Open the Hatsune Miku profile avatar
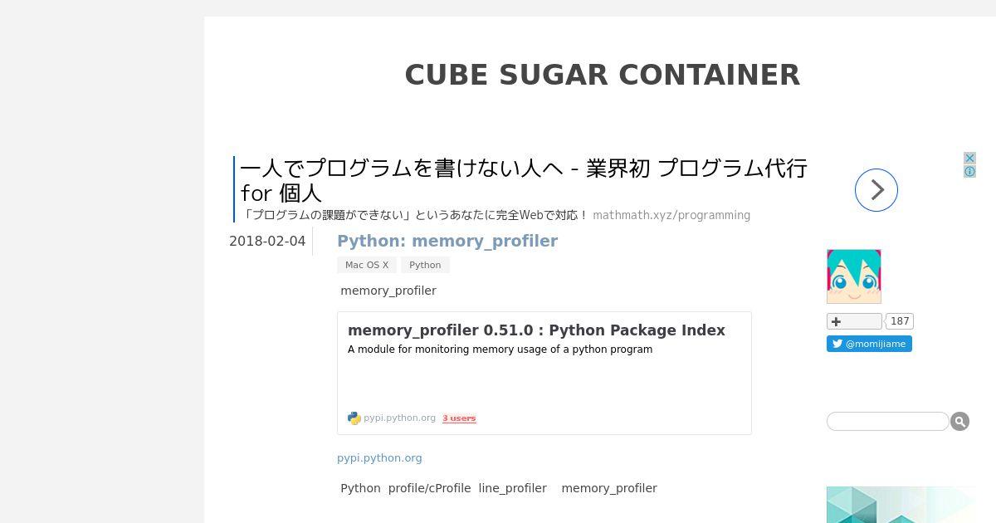996x523 pixels. [853, 276]
